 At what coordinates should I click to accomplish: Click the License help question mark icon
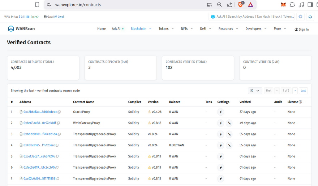click(x=300, y=102)
